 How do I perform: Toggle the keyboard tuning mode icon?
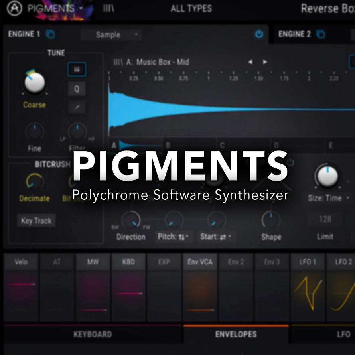coord(77,69)
